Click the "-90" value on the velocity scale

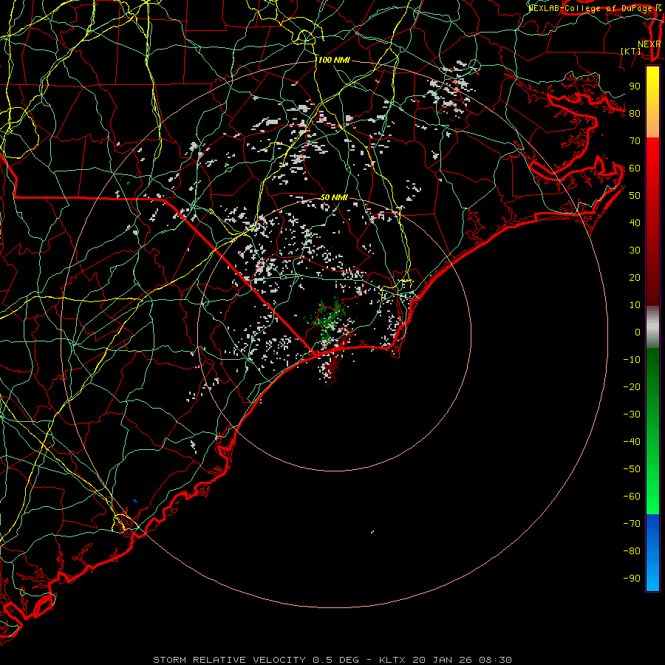[x=632, y=579]
